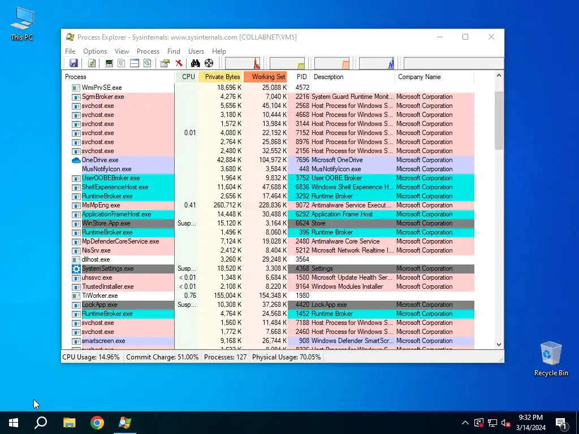Click the red X Kill Process icon

179,63
